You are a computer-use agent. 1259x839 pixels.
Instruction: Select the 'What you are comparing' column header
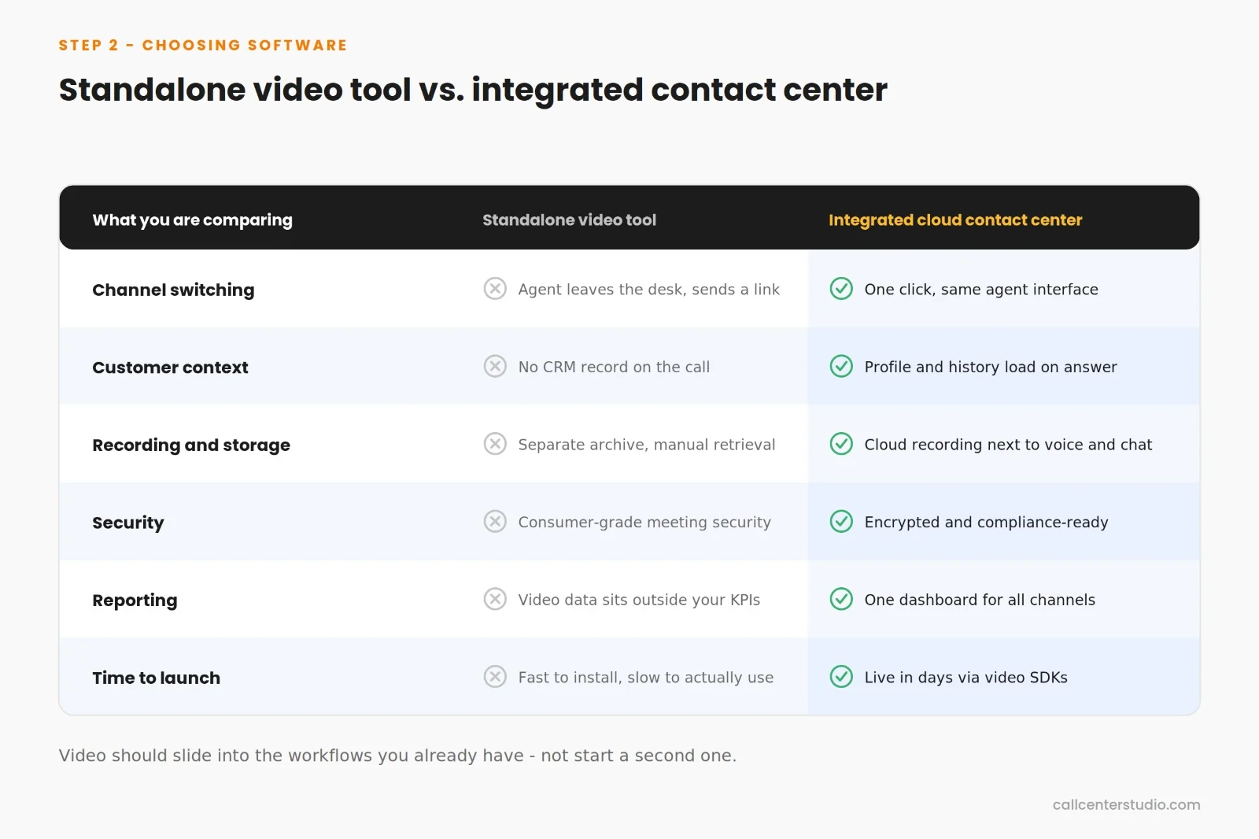pos(192,220)
